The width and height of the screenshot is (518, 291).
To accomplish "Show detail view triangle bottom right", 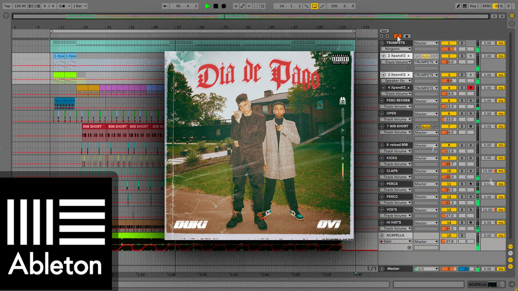I will pos(512,284).
